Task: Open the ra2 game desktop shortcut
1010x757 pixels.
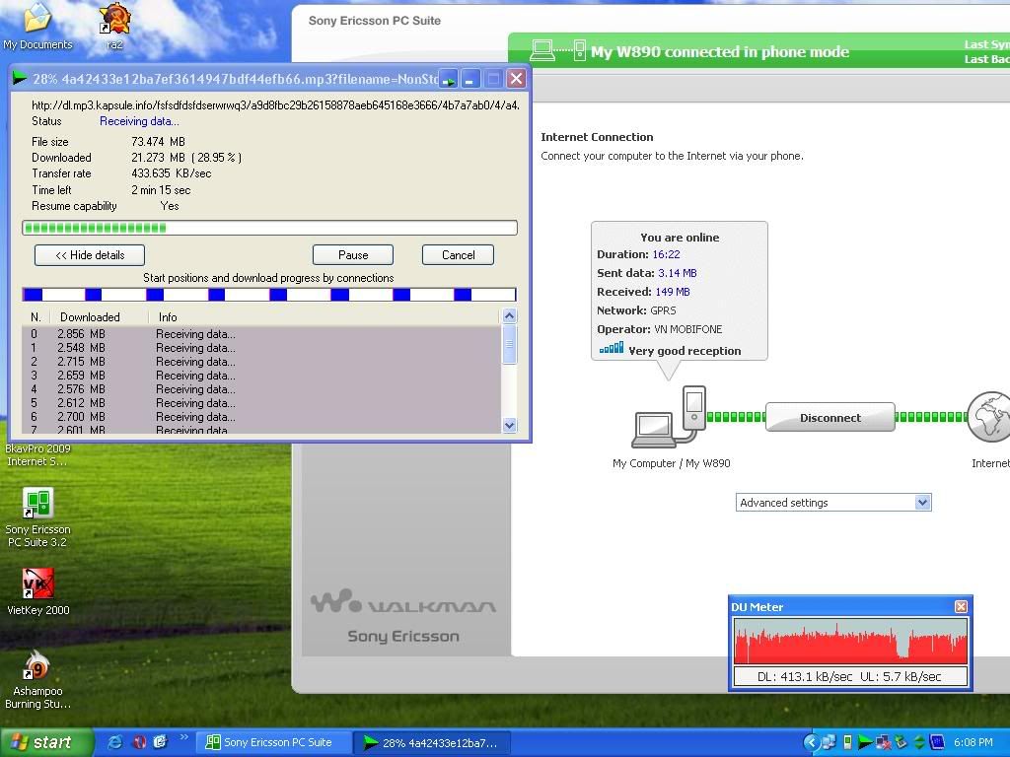Action: click(x=114, y=27)
